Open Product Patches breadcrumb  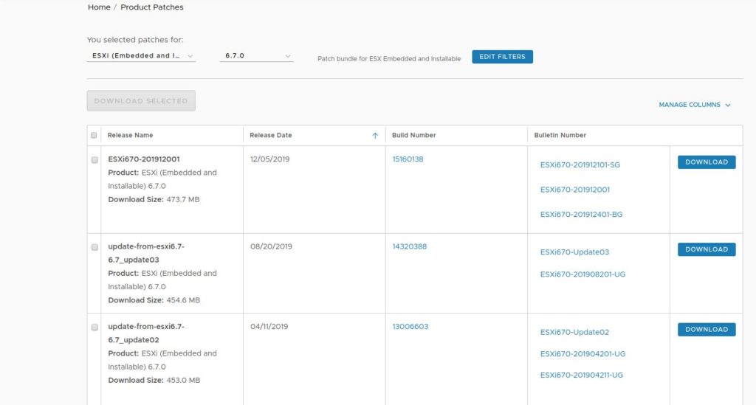pos(152,7)
